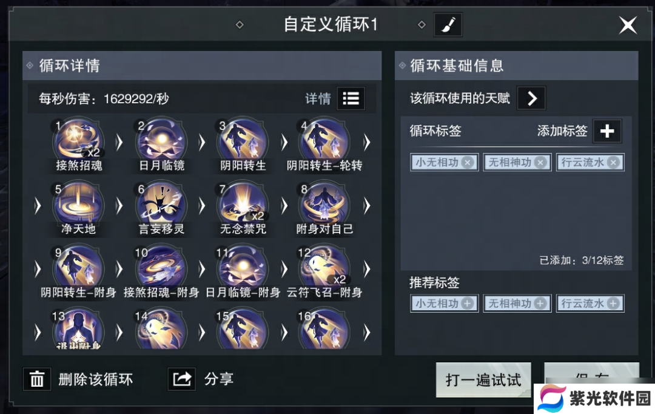Viewport: 655px width, 414px height.
Task: Click the chevron after 阴阳转生-轮转
Action: pos(367,142)
